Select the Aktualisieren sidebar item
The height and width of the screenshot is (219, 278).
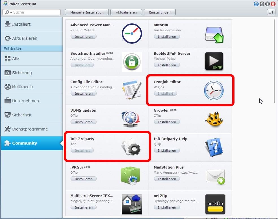coord(32,38)
